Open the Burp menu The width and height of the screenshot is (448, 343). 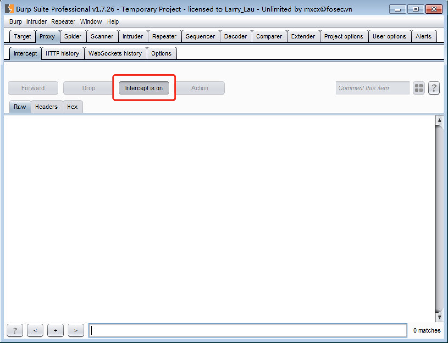coord(16,21)
